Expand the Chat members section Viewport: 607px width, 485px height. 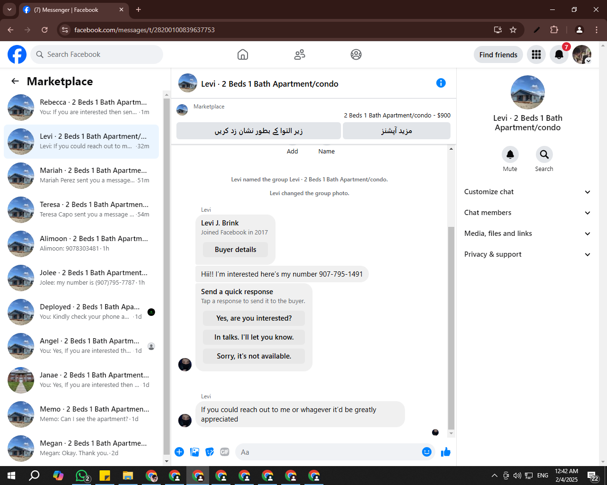tap(527, 213)
